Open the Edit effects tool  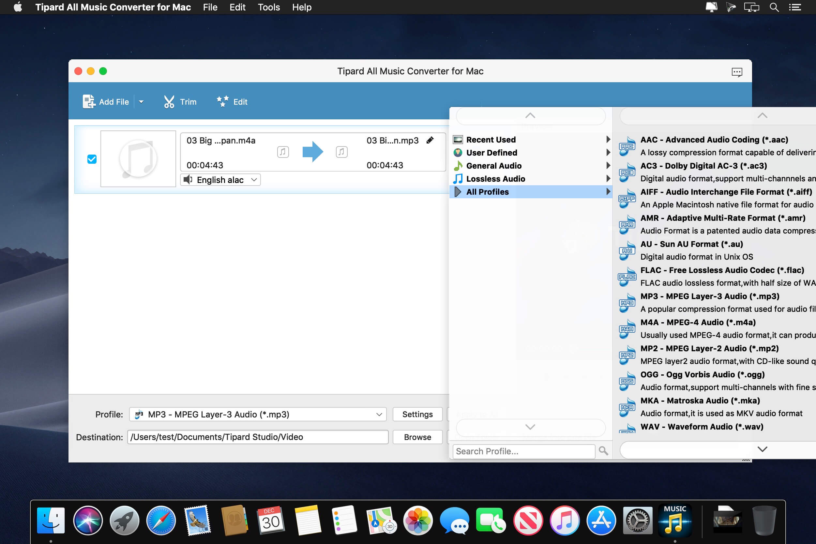[223, 102]
